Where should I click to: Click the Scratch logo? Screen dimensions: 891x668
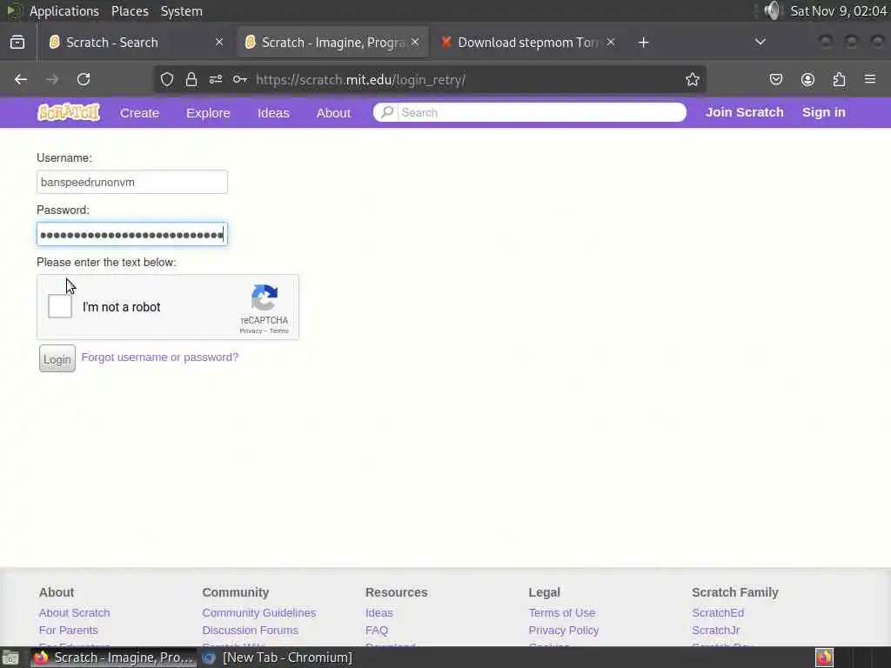pyautogui.click(x=69, y=112)
